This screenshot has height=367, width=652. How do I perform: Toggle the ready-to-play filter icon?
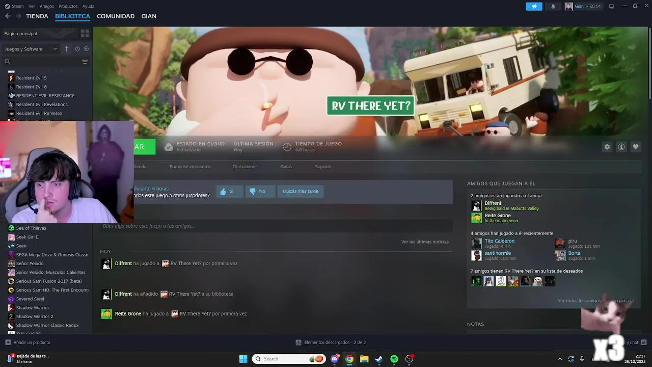(86, 49)
